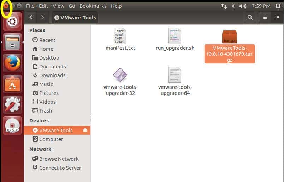284x182 pixels.
Task: Open System Settings from launcher
Action: click(12, 104)
